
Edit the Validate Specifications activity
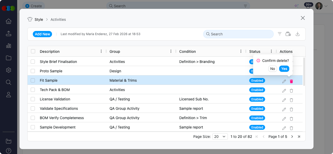click(x=284, y=110)
